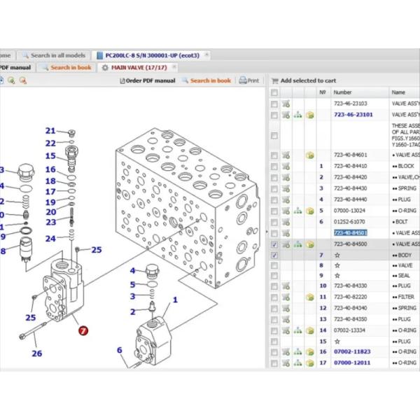This screenshot has width=420, height=420.
Task: Click the zoom out magnifier icon
Action: pyautogui.click(x=22, y=80)
